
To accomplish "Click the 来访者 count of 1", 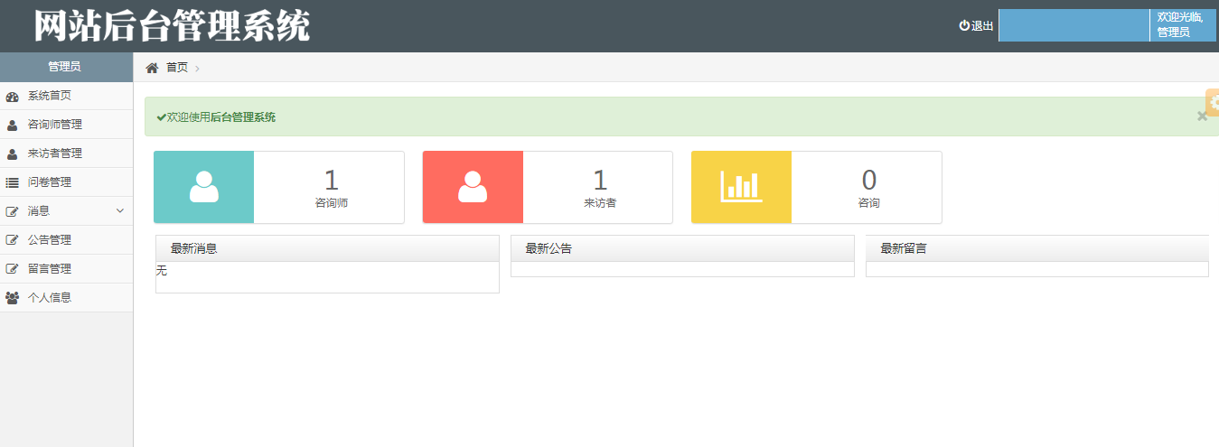I will click(600, 180).
